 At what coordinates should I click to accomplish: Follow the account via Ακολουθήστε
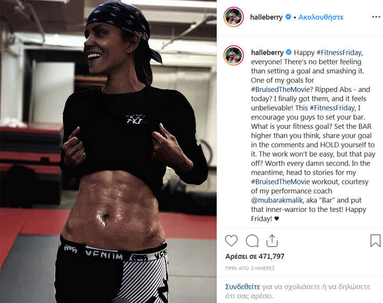coord(321,17)
